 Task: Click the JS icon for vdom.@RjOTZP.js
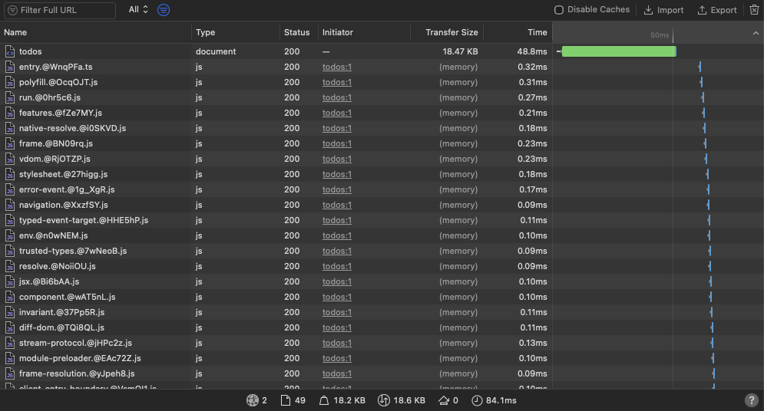(x=10, y=159)
